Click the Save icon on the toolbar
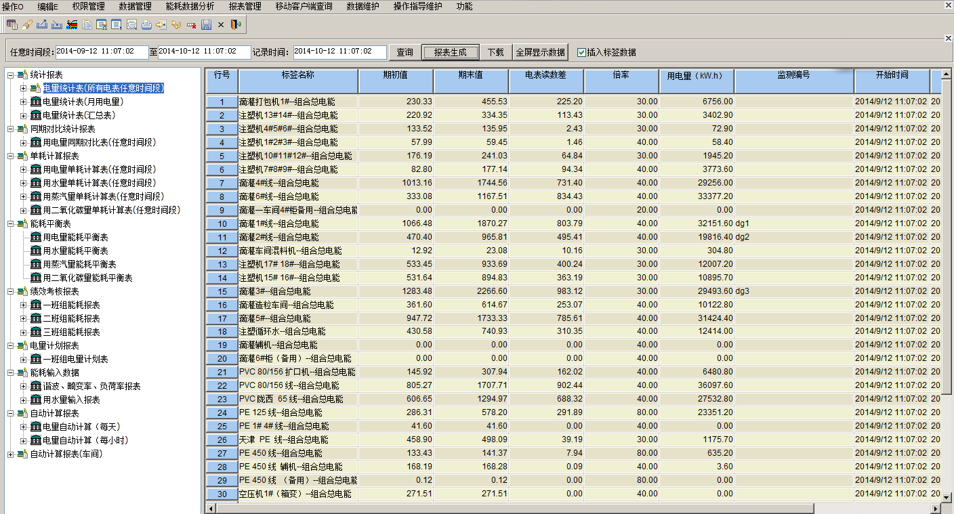Screen dimensions: 954x514 tap(207, 24)
